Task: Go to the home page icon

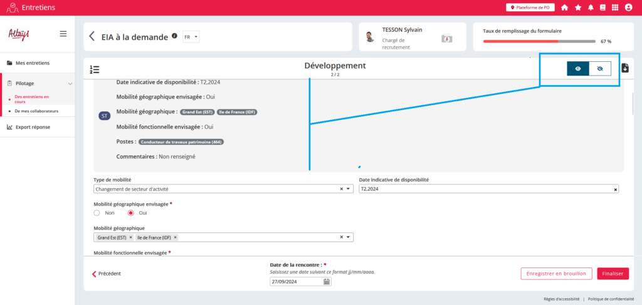Action: click(x=564, y=7)
